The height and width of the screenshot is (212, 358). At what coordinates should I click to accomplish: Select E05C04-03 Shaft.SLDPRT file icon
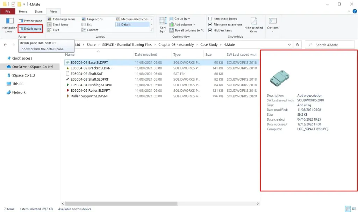(x=67, y=79)
